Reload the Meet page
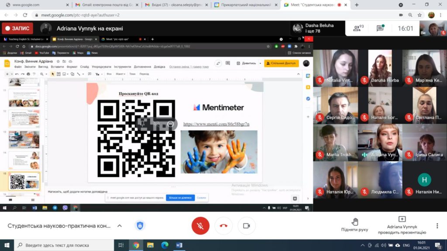This screenshot has width=447, height=251. (x=25, y=15)
